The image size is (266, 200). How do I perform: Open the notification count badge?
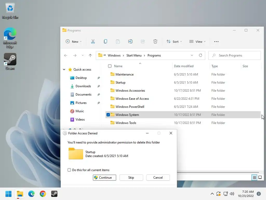point(259,194)
